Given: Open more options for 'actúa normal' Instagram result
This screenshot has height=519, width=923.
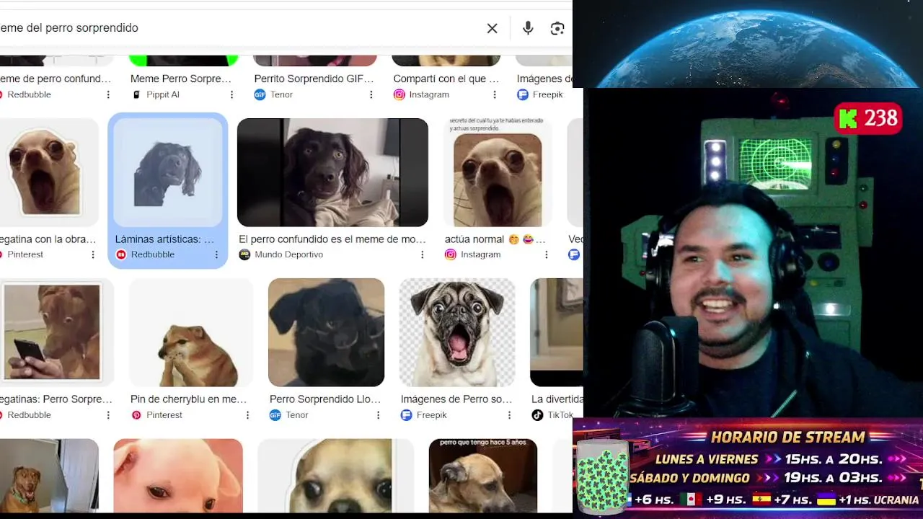Looking at the screenshot, I should [547, 254].
